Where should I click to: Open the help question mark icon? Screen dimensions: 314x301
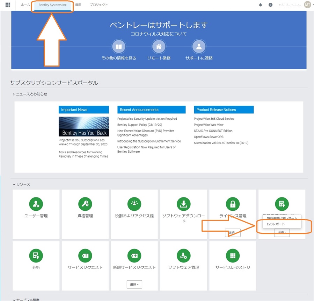coord(270,5)
